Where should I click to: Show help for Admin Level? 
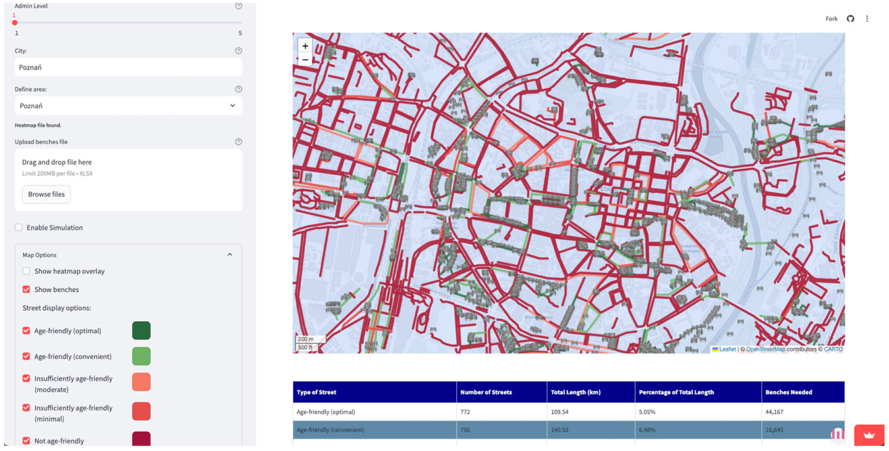239,6
